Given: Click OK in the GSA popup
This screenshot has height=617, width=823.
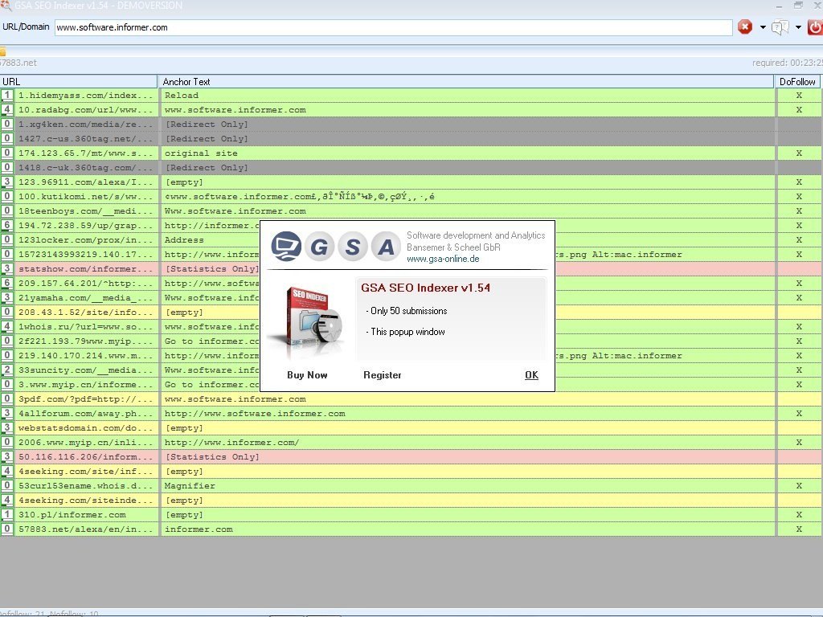Looking at the screenshot, I should coord(532,375).
